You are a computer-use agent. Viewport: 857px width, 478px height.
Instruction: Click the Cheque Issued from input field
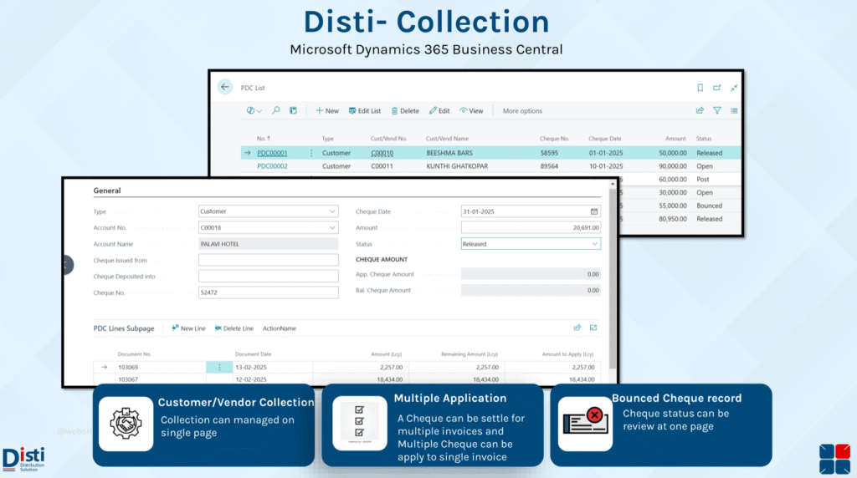(x=268, y=260)
